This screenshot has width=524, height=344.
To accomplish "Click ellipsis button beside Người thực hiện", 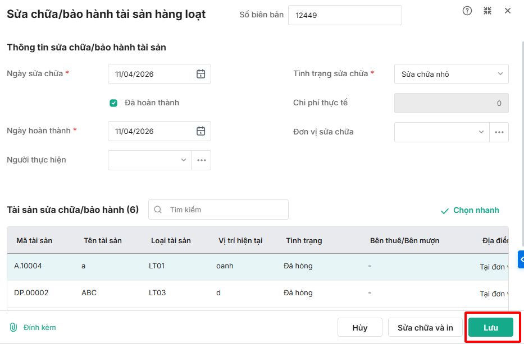I will click(201, 160).
